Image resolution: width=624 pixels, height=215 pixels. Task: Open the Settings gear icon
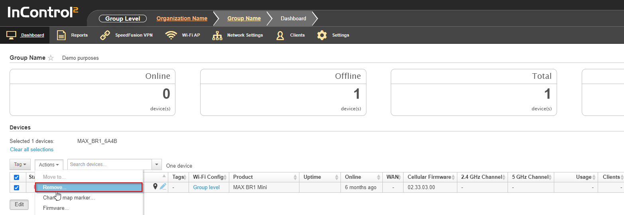pyautogui.click(x=322, y=35)
